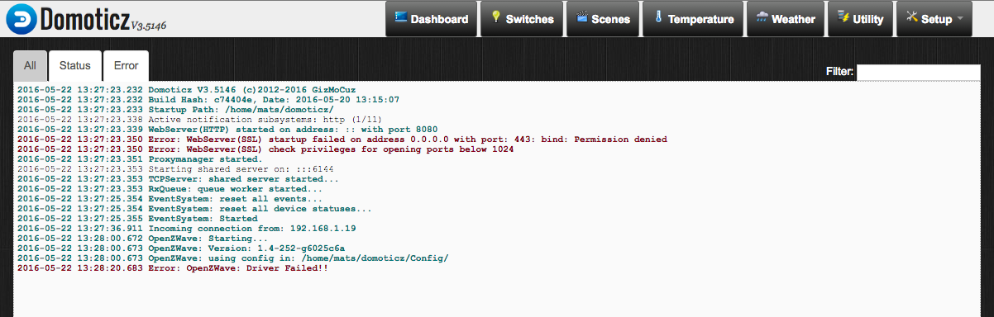Screen dimensions: 994x317
Task: Click the Switches light bulb icon
Action: tap(497, 17)
